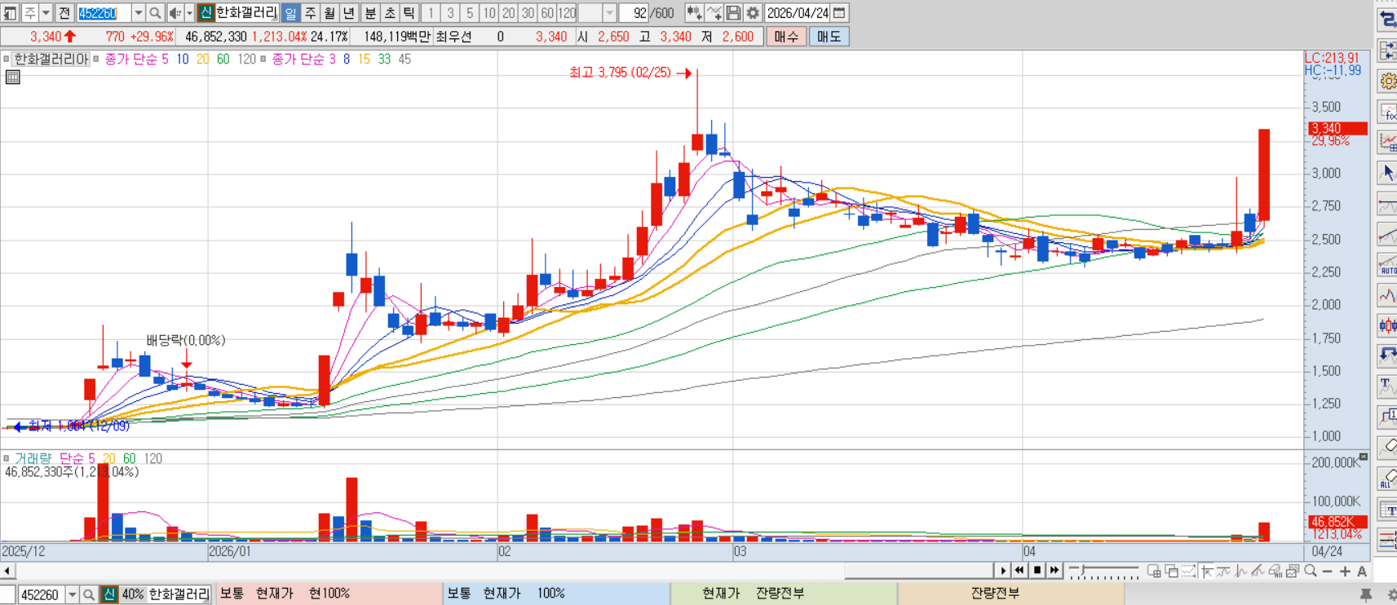Select the 10 interval preset
The width and height of the screenshot is (1397, 605).
click(x=489, y=13)
